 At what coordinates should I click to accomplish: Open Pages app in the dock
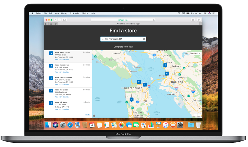coord(144,125)
